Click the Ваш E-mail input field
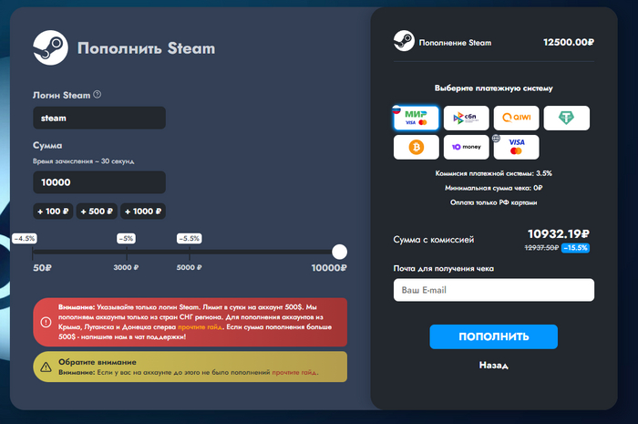This screenshot has height=424, width=638. [x=494, y=290]
